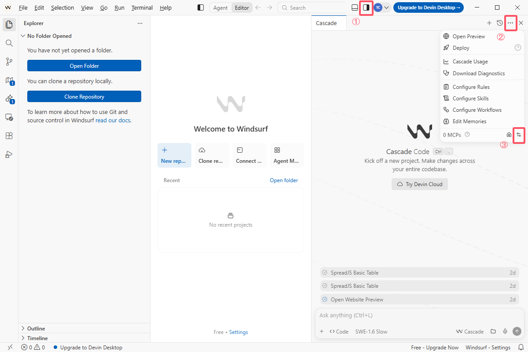Viewport: 528px width, 352px height.
Task: Open the sparkle shapes view with badge
Action: point(9,99)
